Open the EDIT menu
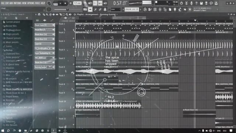236x133 pixels. pos(7,3)
